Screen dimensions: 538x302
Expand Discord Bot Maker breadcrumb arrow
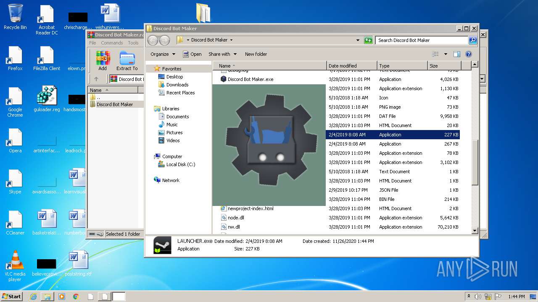click(x=231, y=40)
